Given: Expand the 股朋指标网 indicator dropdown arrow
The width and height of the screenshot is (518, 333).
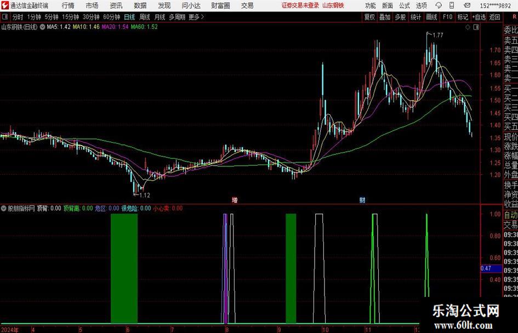Looking at the screenshot, I should pos(4,208).
